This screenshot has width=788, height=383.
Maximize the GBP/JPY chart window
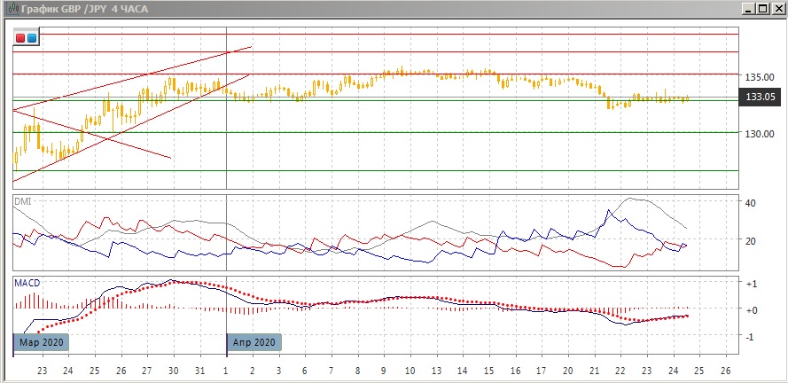click(x=761, y=9)
